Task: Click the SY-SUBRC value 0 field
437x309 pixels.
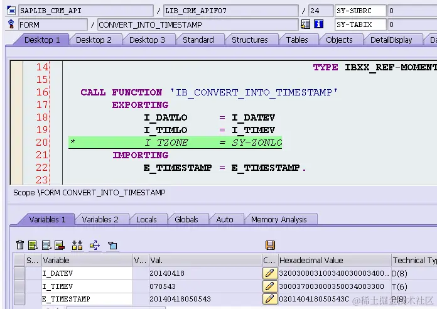Action: click(x=412, y=11)
